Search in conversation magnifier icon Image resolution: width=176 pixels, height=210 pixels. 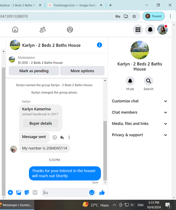[148, 81]
